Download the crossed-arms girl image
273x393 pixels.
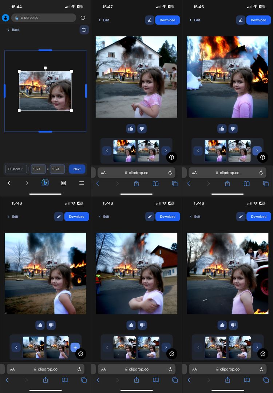click(x=168, y=217)
